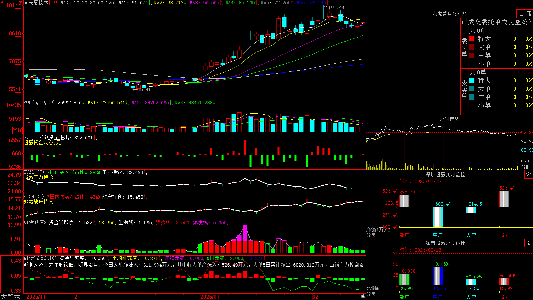Click the SVZJ indicator name
Screen dimensions: 533x300
(x=29, y=137)
